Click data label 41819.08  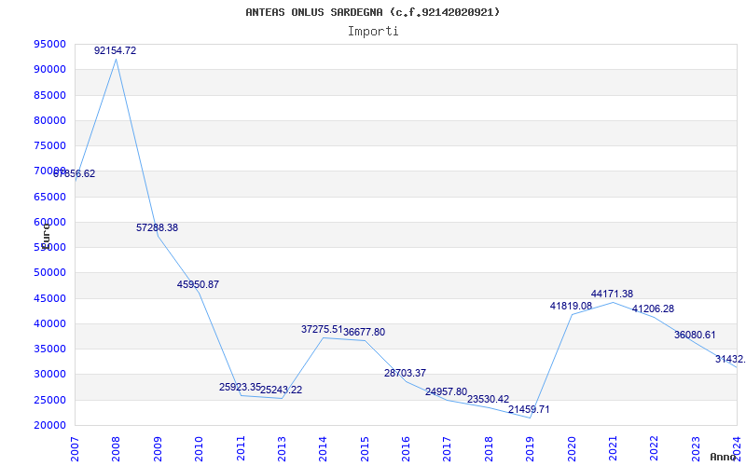click(x=571, y=306)
